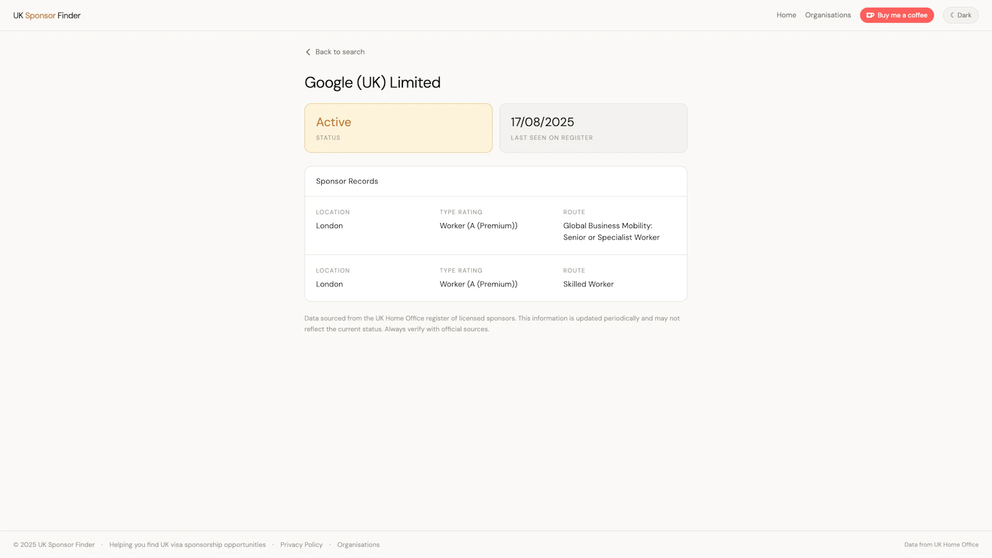The height and width of the screenshot is (558, 992).
Task: Click the LAST SEEN ON REGISTER label
Action: click(552, 138)
